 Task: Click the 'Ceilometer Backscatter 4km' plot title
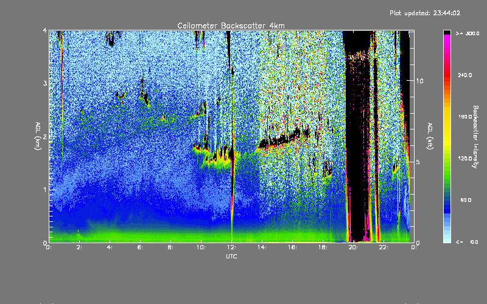(x=231, y=26)
